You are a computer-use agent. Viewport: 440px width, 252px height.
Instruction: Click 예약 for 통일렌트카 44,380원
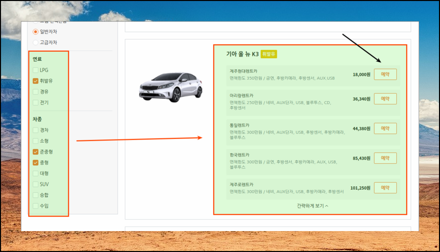coord(385,128)
